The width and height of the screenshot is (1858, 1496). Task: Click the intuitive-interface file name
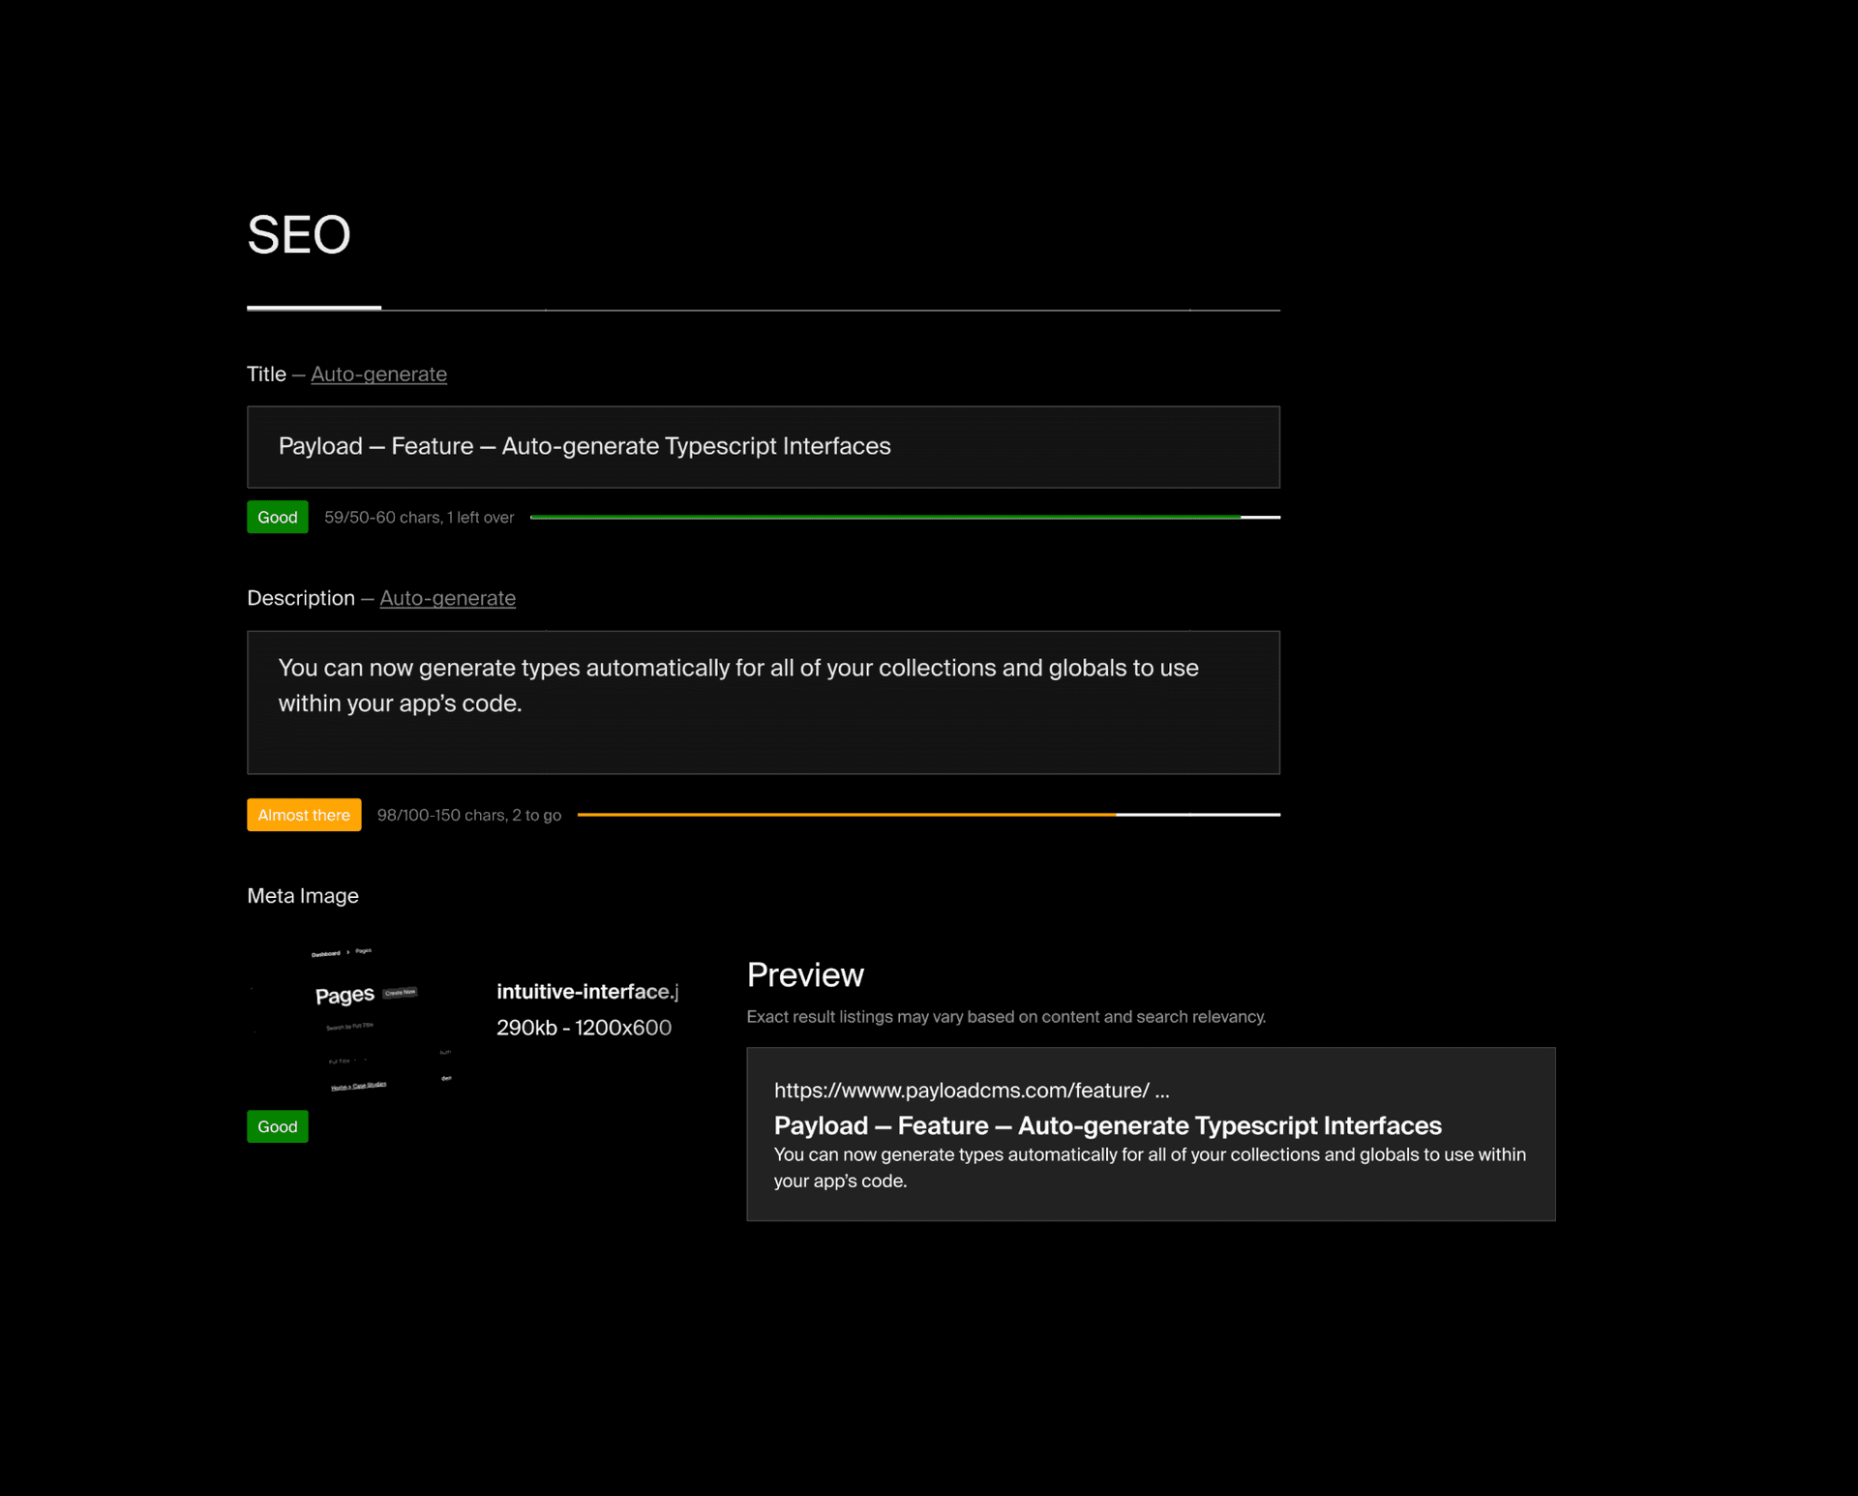coord(586,992)
